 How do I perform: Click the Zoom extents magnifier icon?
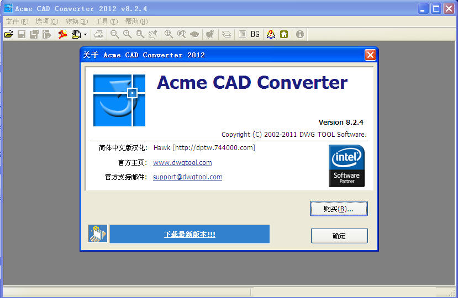169,34
